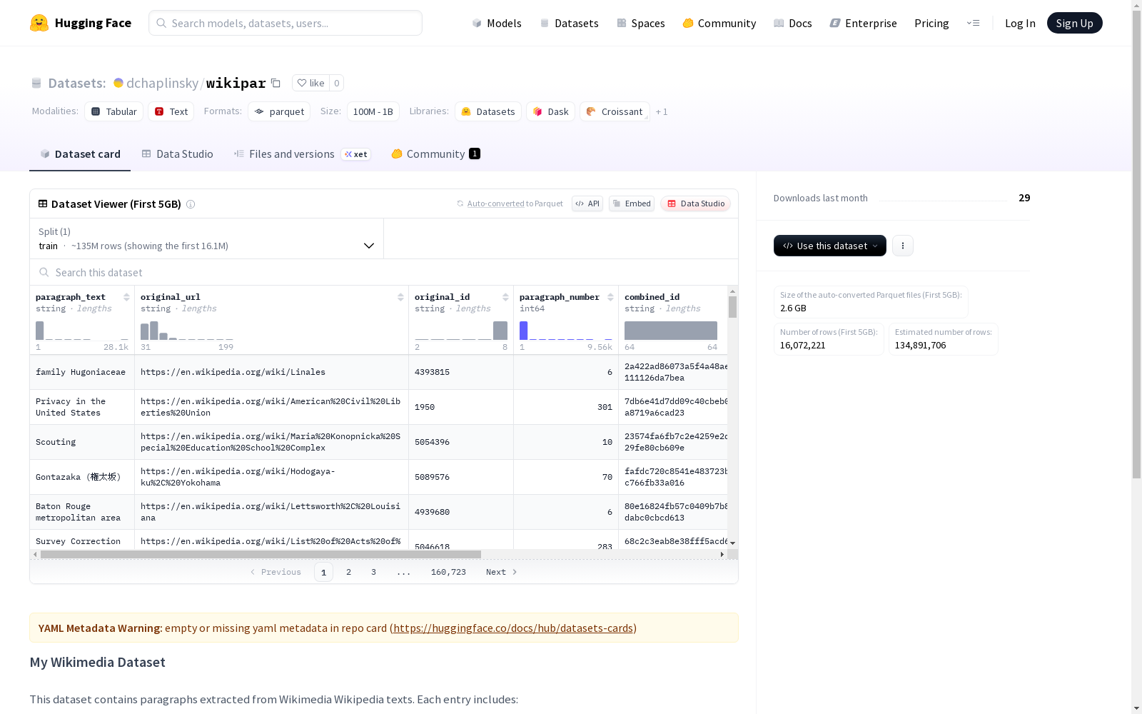Expand the +1 additional libraries list
Screen dimensions: 1142x714
coord(662,111)
